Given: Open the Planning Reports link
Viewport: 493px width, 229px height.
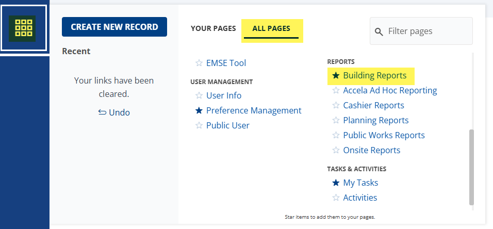Looking at the screenshot, I should pyautogui.click(x=375, y=120).
